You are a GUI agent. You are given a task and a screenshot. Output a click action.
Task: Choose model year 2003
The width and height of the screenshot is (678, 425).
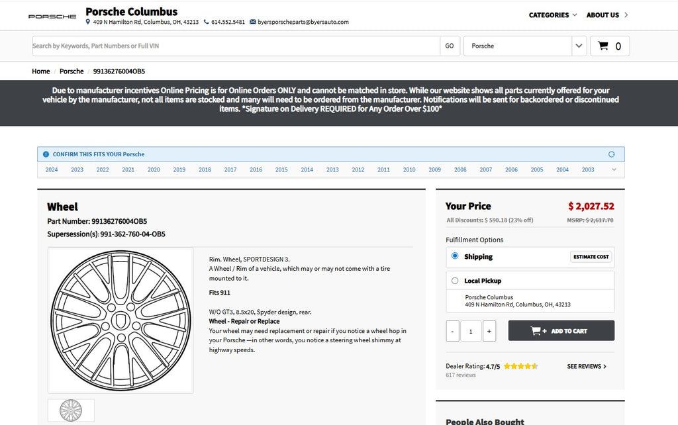(588, 169)
